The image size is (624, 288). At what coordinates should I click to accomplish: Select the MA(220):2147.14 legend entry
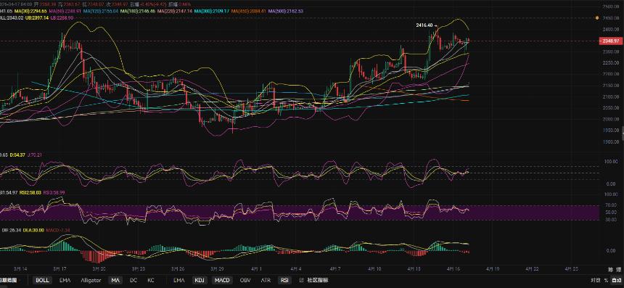174,12
